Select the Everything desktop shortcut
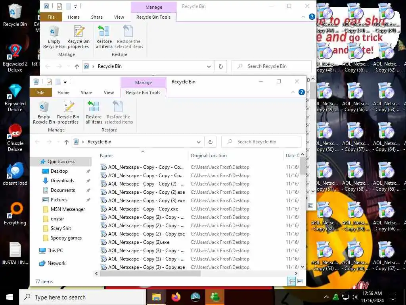This screenshot has height=305, width=406. [15, 214]
